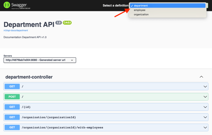
Task: Click the Swagger logo icon
Action: 7,5
